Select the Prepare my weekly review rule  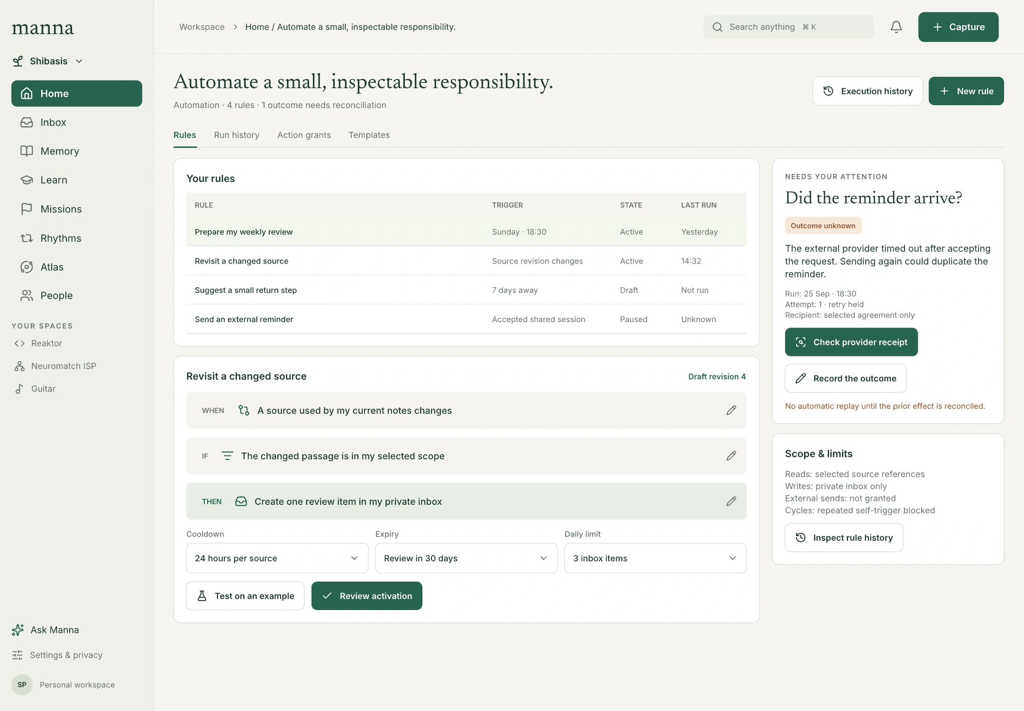coord(466,232)
